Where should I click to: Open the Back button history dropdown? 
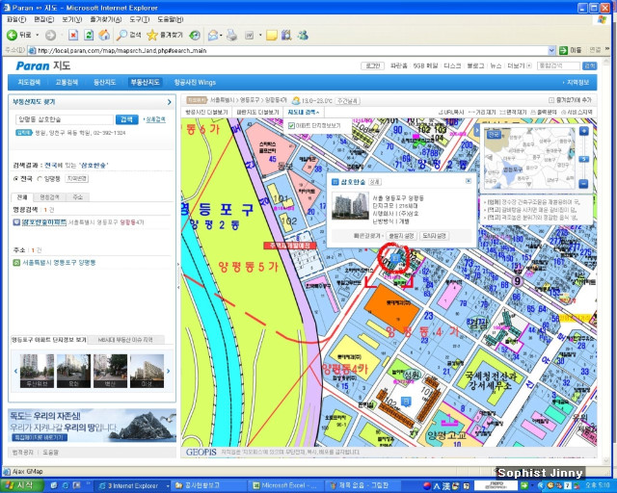coord(38,36)
